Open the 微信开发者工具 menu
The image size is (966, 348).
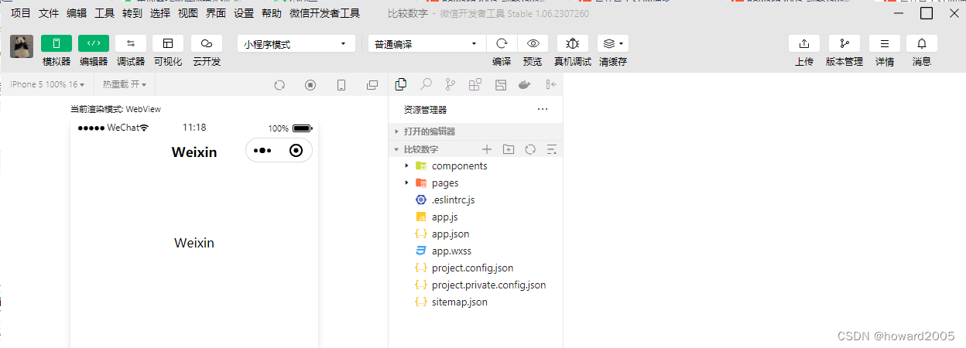(x=325, y=13)
